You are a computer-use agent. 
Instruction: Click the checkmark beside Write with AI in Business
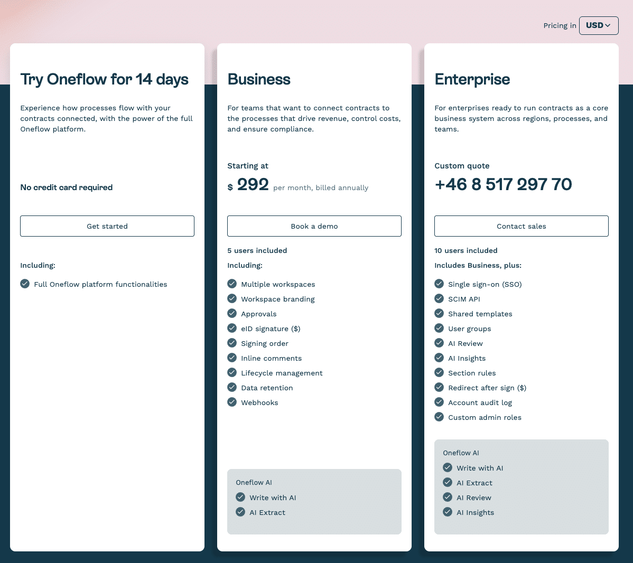[x=240, y=497]
